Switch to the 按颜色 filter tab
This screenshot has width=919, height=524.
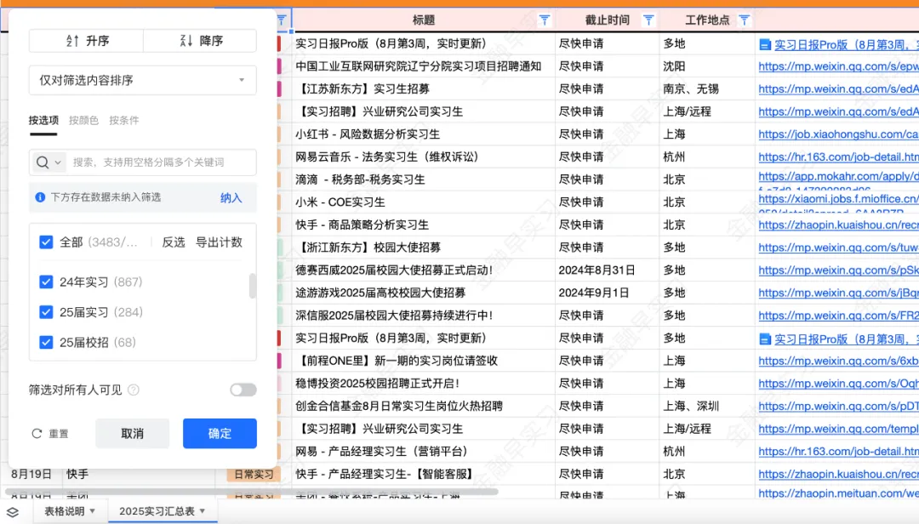point(83,119)
